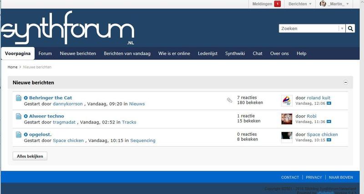Collapse the Nieuwe berichten block
The width and height of the screenshot is (364, 194).
coord(346,82)
